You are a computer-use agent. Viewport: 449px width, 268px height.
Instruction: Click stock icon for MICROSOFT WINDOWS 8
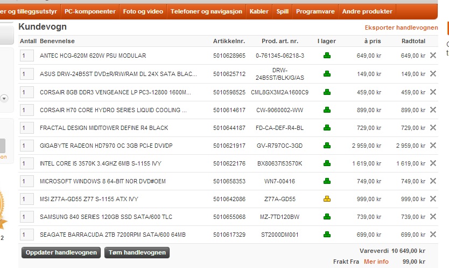coord(327,181)
